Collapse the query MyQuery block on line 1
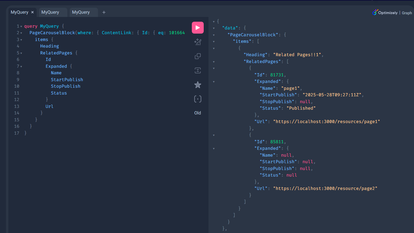The height and width of the screenshot is (233, 414). coord(21,26)
